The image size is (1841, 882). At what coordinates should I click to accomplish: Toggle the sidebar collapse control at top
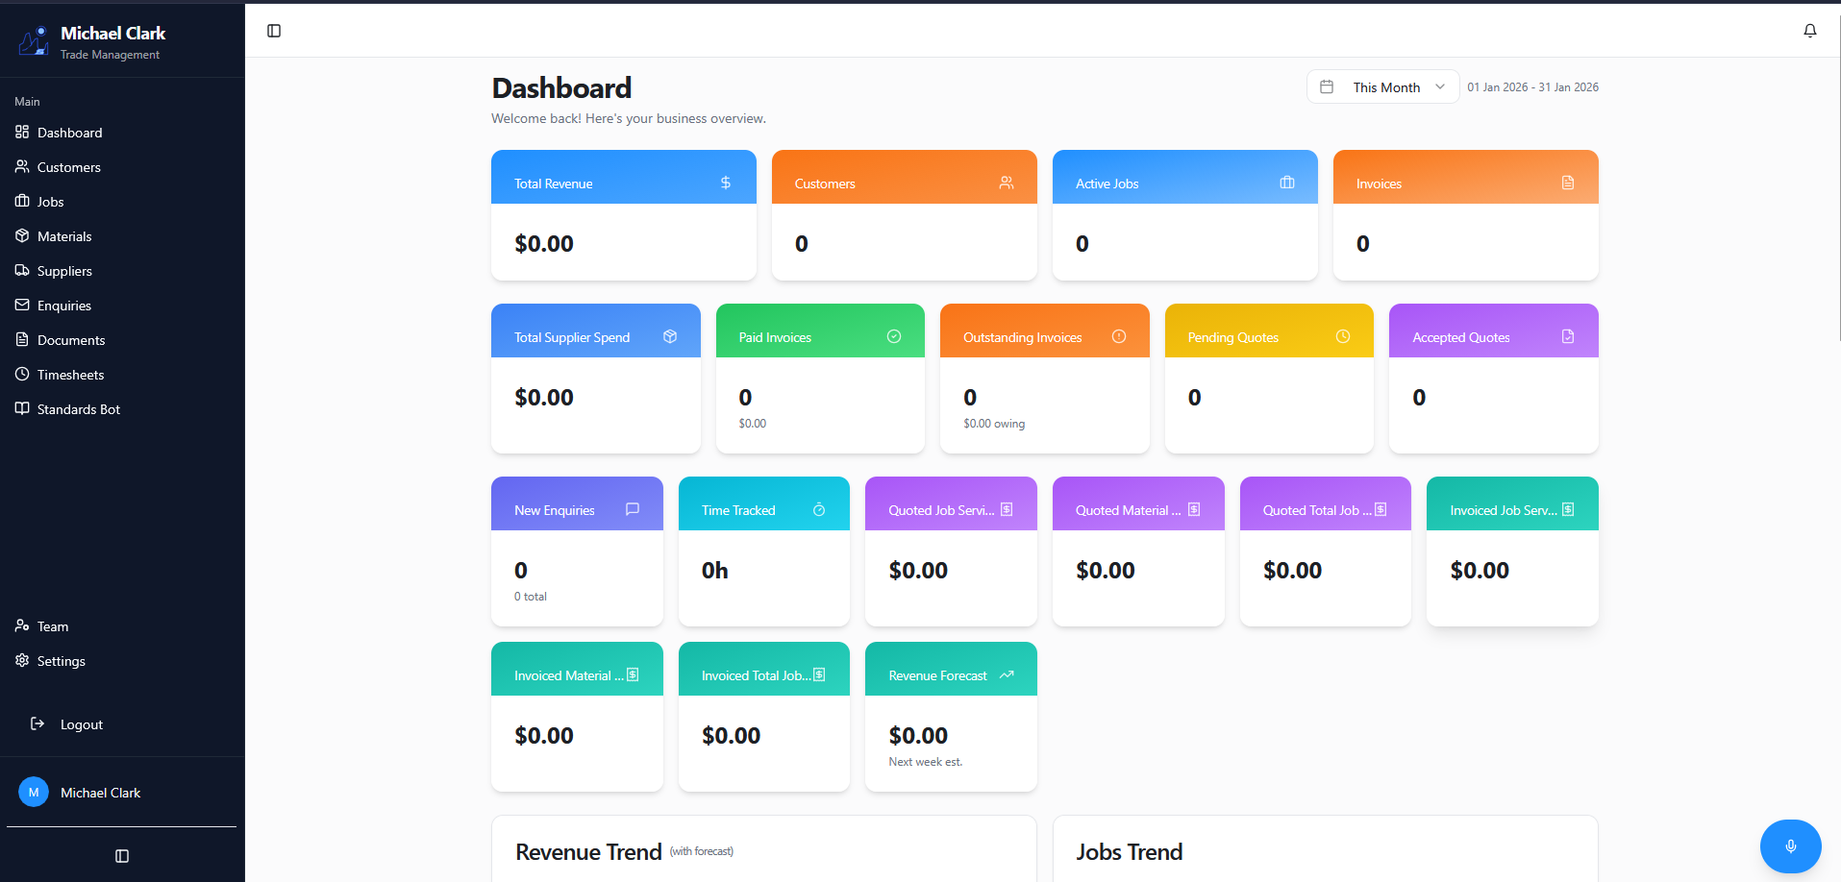click(x=273, y=30)
